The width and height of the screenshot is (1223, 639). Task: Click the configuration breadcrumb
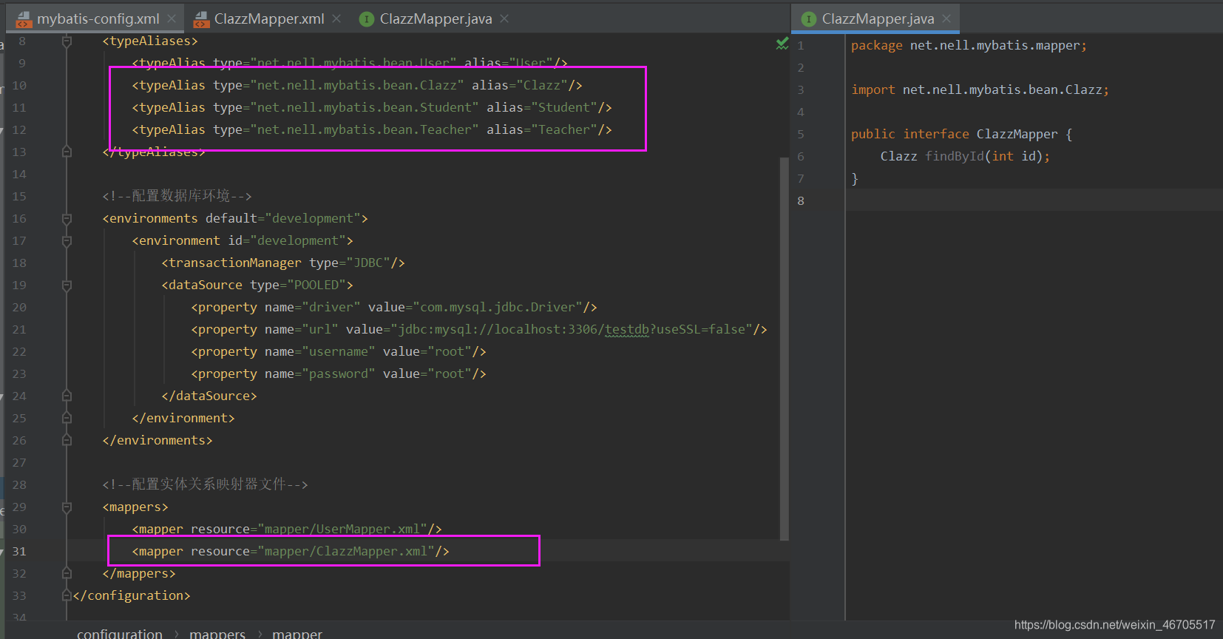120,634
